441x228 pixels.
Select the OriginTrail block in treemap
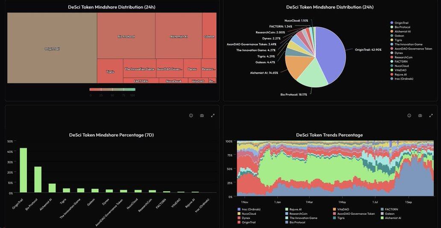pyautogui.click(x=52, y=48)
